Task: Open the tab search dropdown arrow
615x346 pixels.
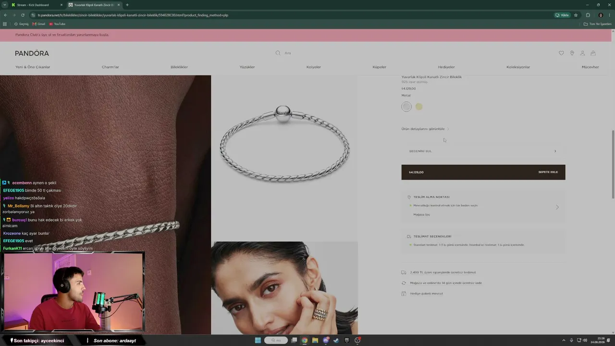Action: 4,5
